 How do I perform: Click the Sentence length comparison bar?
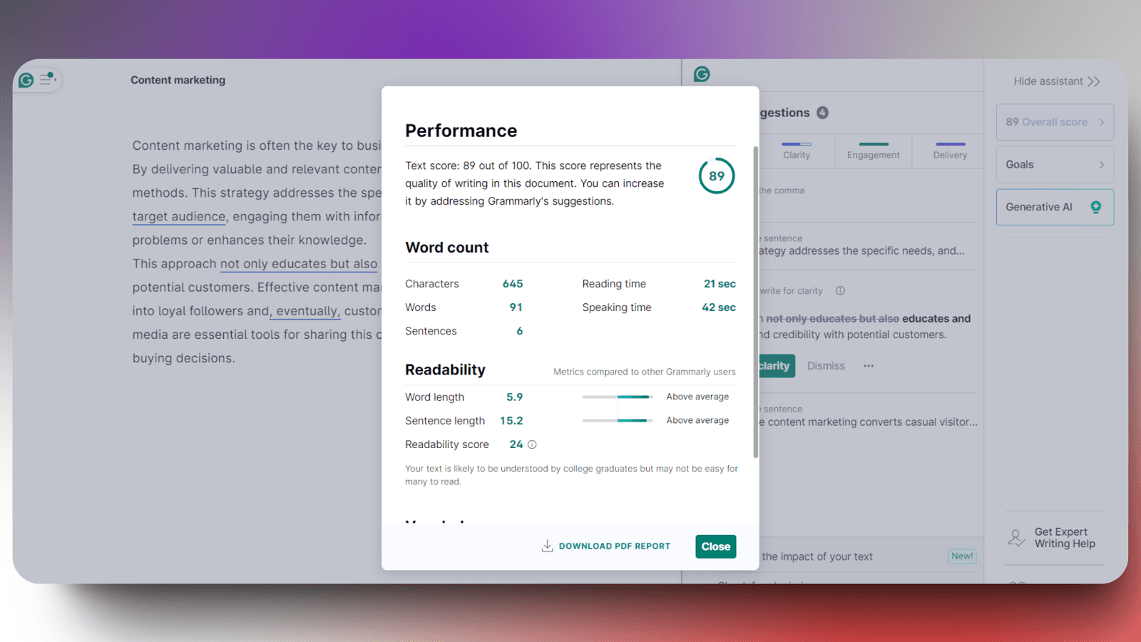tap(617, 420)
